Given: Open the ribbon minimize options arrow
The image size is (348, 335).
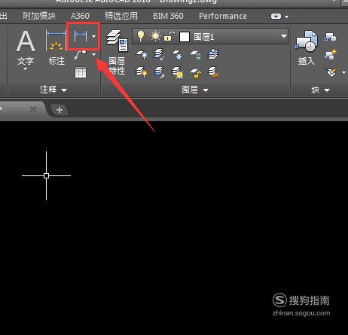Looking at the screenshot, I should [287, 17].
